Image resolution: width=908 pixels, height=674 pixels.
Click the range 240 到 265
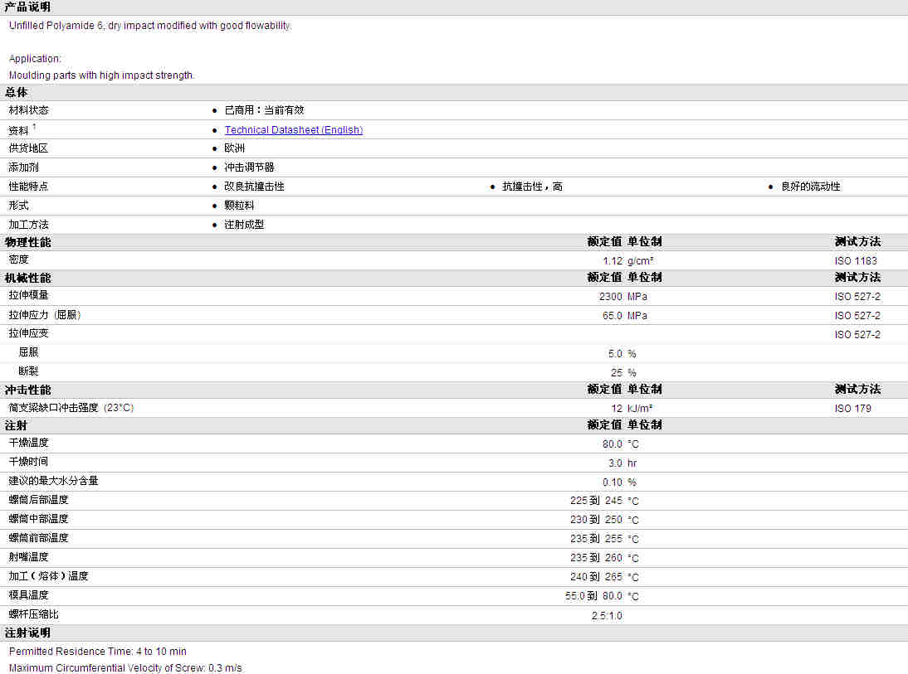(597, 577)
